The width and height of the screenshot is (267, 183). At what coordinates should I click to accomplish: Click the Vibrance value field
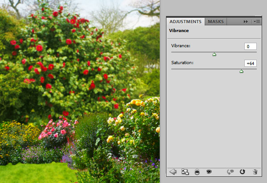tap(250, 46)
